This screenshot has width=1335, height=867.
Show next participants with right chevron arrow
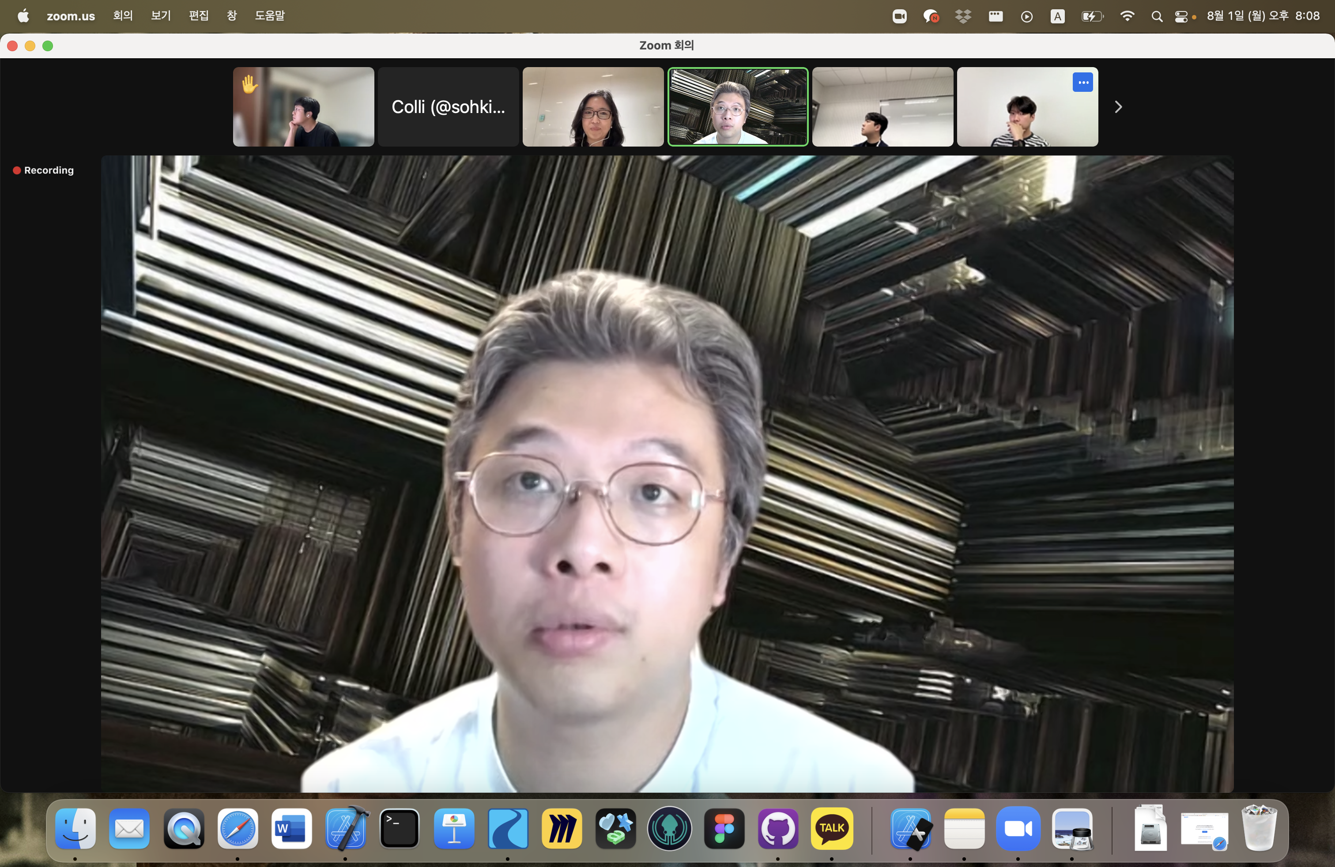[1118, 107]
